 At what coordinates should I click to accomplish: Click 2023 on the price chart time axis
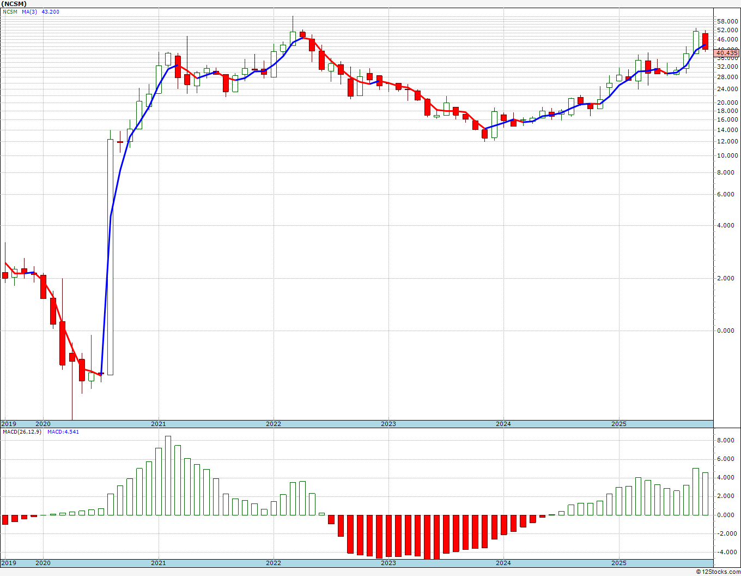click(x=388, y=424)
